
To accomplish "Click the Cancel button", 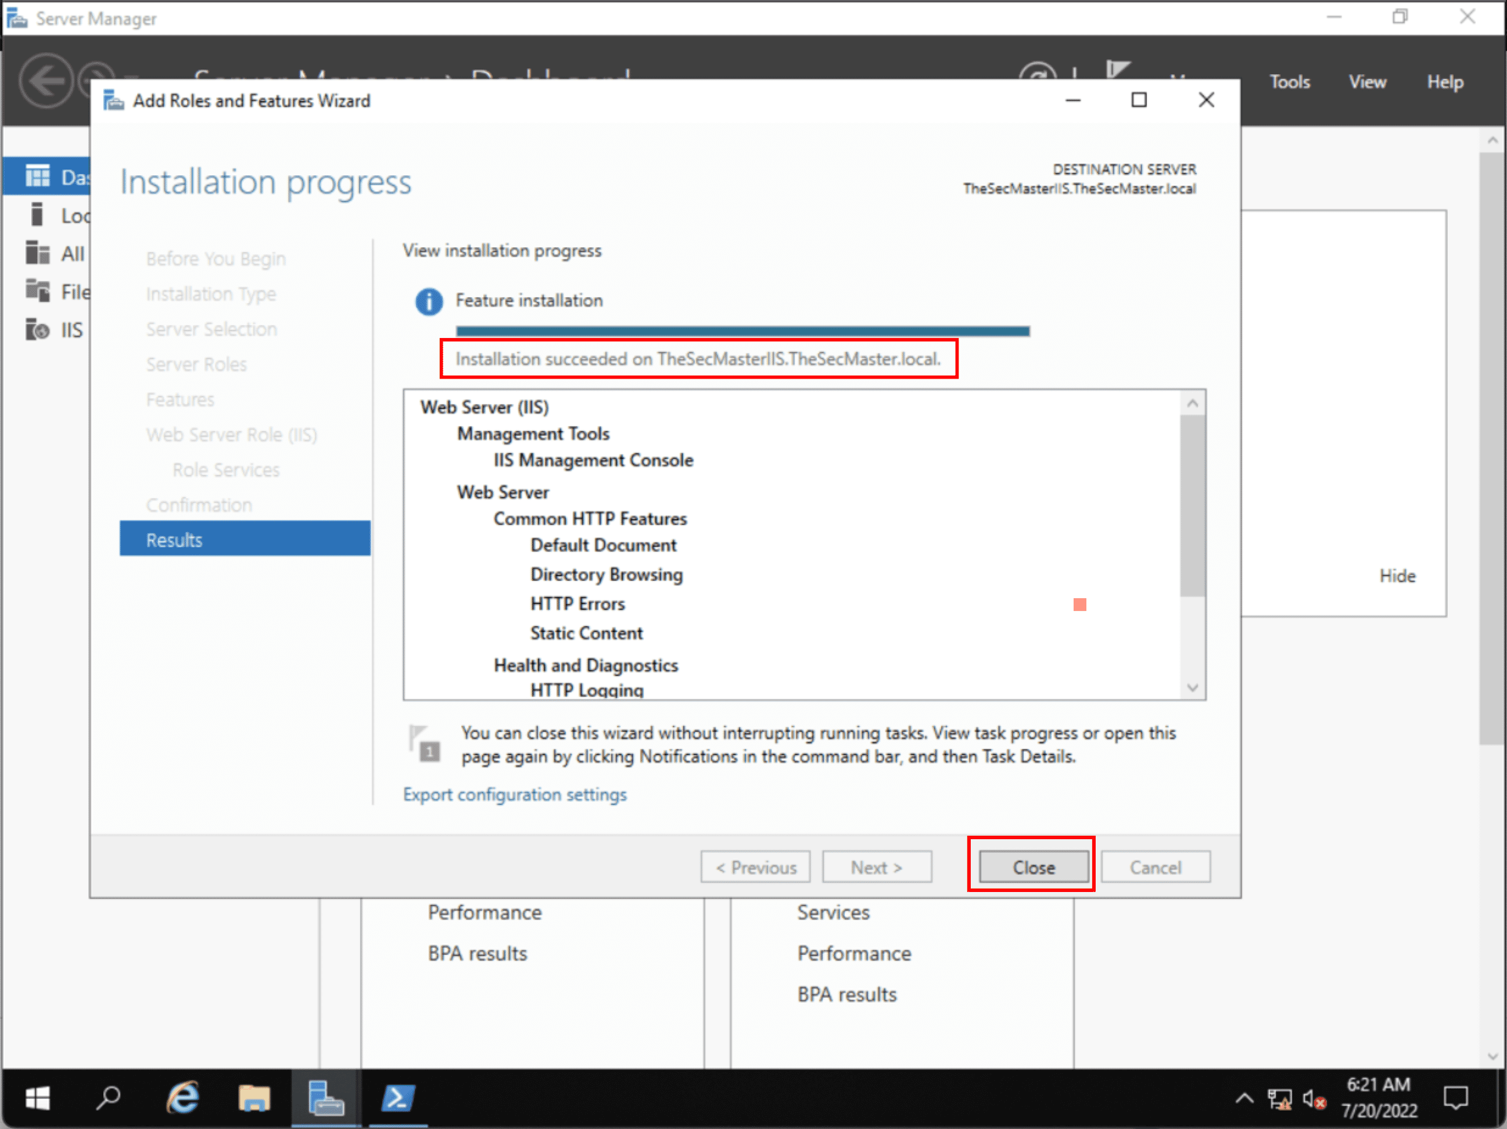I will 1156,867.
